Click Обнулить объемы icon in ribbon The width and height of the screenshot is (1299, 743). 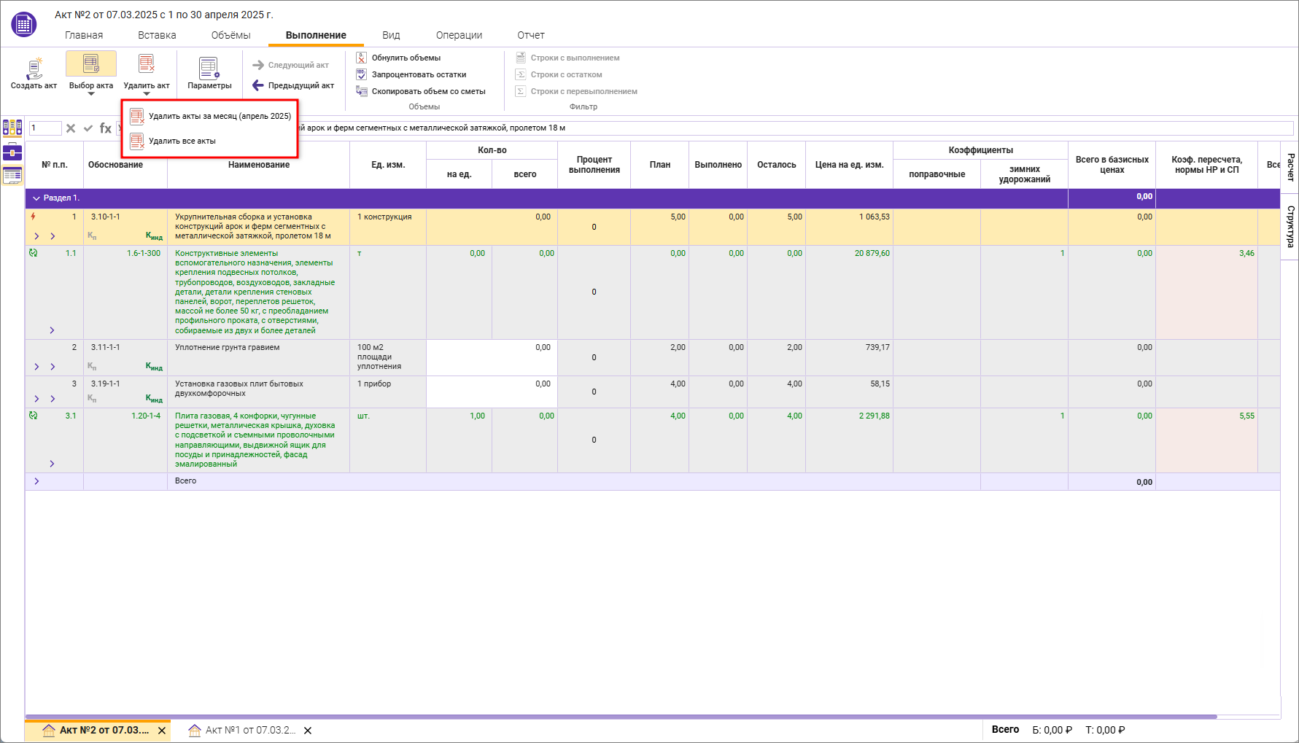coord(362,58)
